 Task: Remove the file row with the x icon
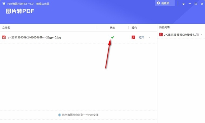coord(149,37)
